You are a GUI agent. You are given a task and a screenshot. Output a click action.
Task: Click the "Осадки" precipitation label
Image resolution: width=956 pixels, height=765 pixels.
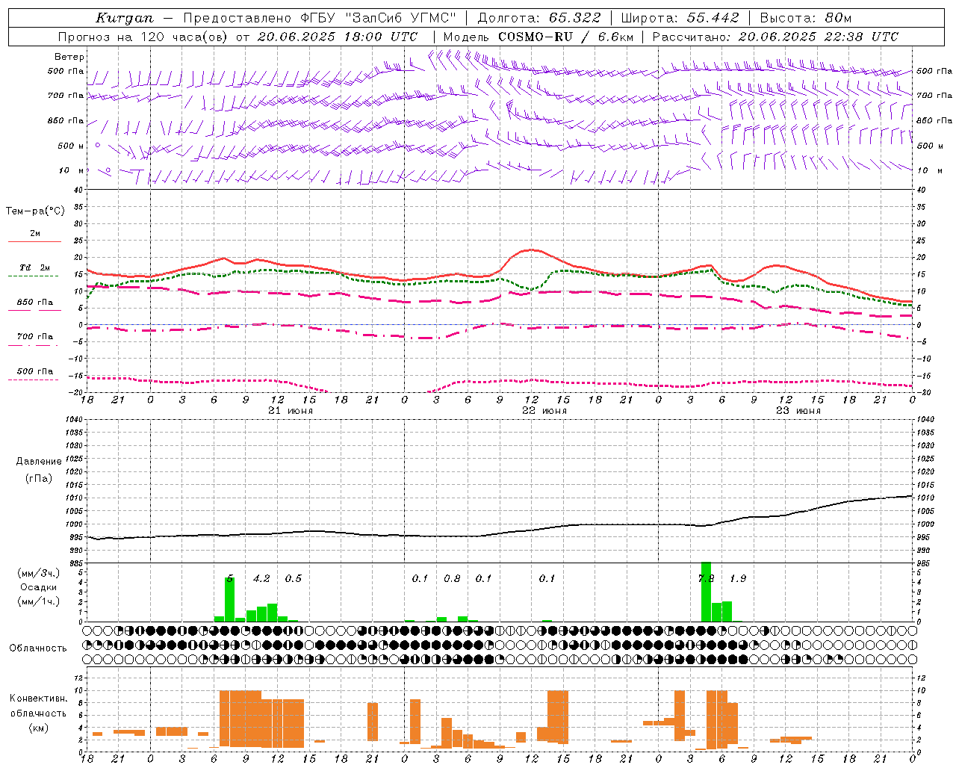(39, 587)
